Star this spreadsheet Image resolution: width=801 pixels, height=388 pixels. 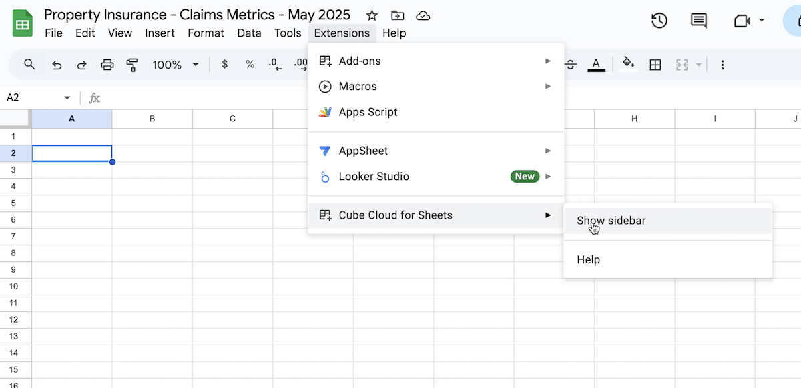point(372,15)
